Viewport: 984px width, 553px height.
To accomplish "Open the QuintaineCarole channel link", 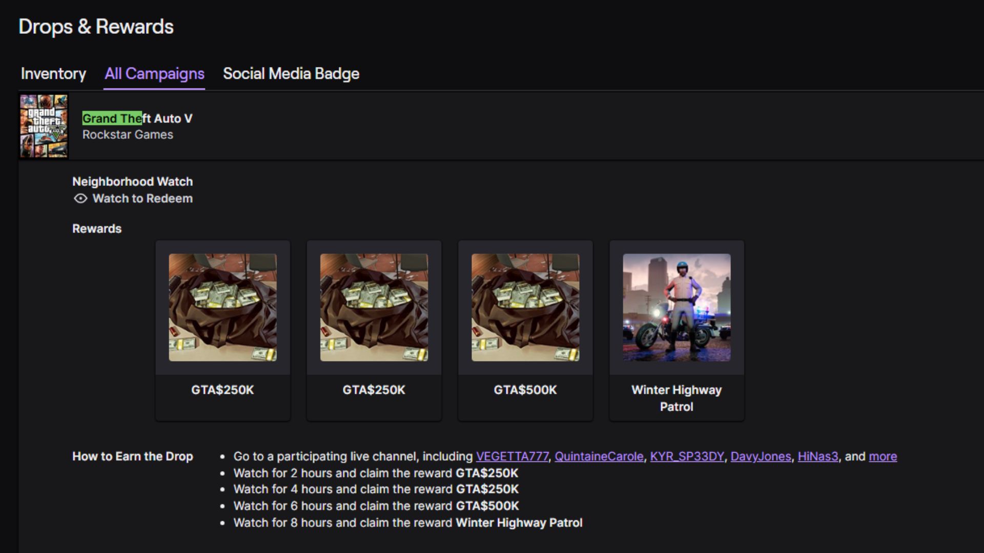I will [x=599, y=456].
